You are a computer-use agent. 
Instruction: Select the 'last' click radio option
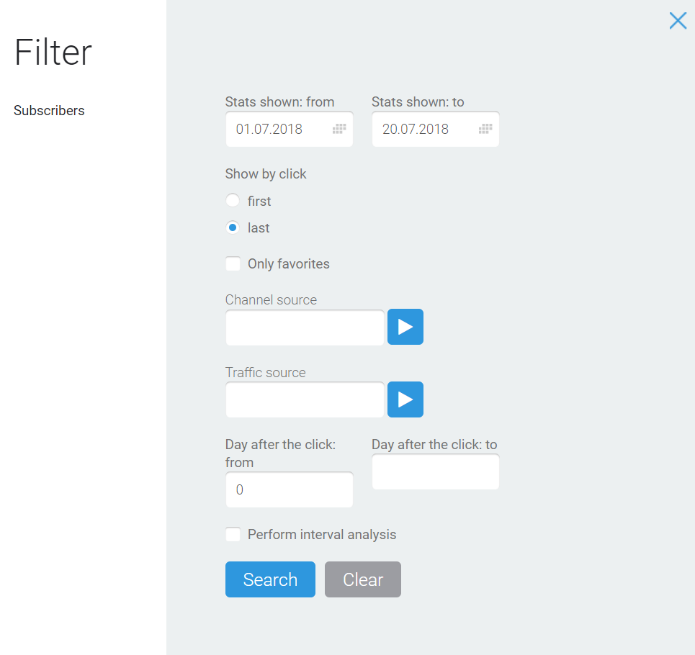(x=233, y=227)
